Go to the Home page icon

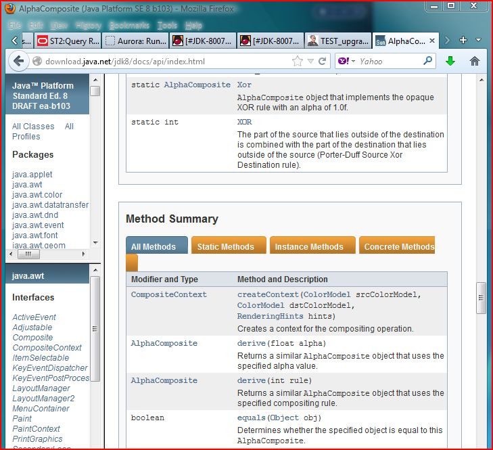click(475, 61)
